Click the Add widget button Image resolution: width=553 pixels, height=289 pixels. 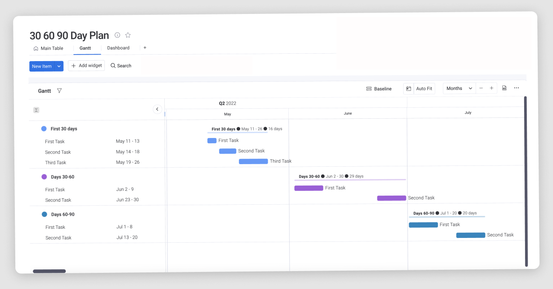click(x=86, y=65)
